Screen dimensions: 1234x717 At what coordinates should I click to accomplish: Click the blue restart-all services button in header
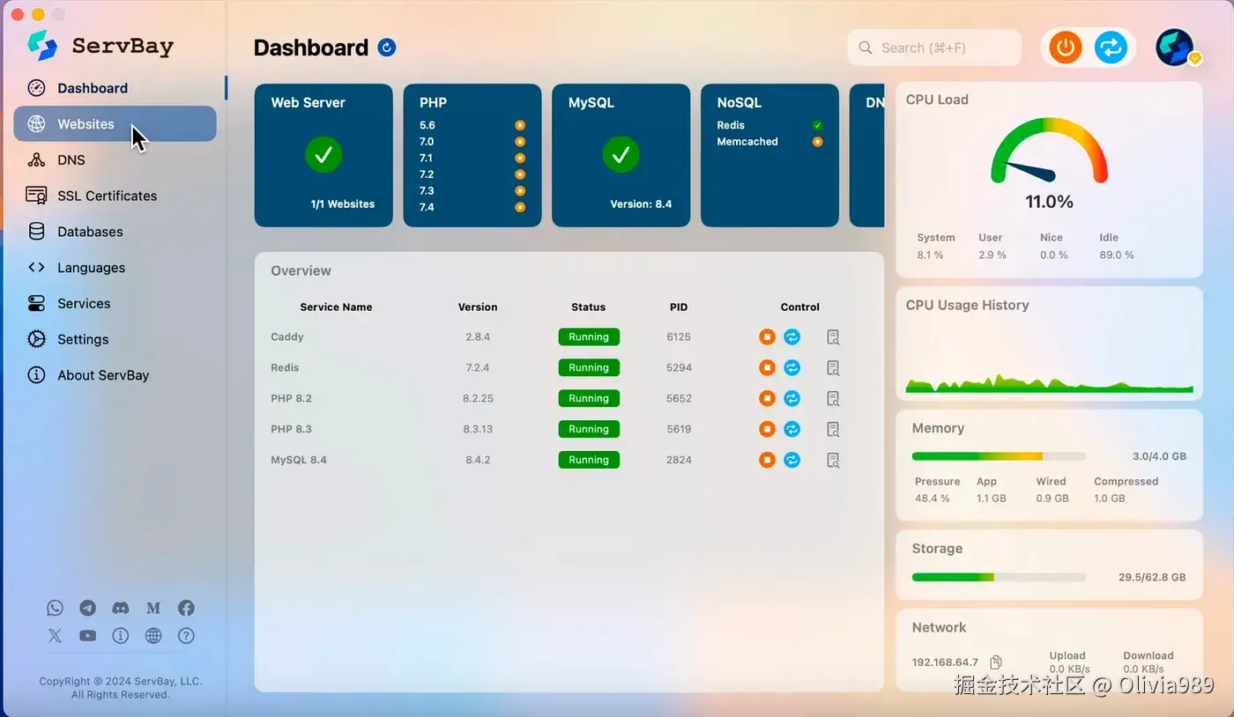pos(1111,48)
